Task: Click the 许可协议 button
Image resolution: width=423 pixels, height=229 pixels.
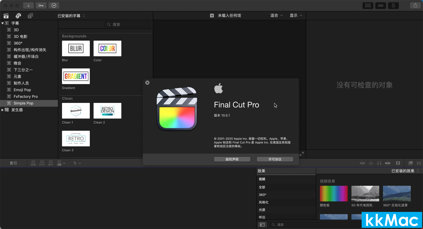Action: click(x=275, y=159)
